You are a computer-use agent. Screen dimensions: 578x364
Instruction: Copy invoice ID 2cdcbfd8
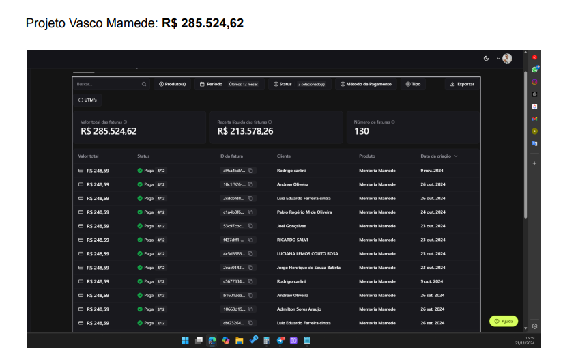[x=250, y=198]
